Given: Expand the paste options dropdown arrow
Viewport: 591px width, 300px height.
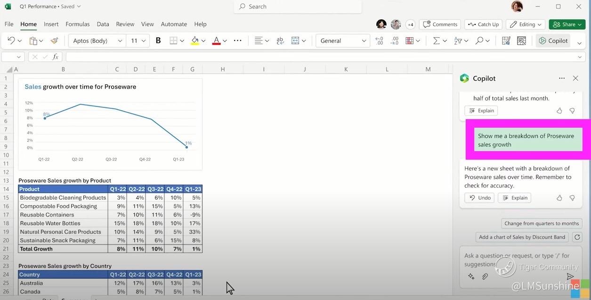Looking at the screenshot, I should coord(41,41).
